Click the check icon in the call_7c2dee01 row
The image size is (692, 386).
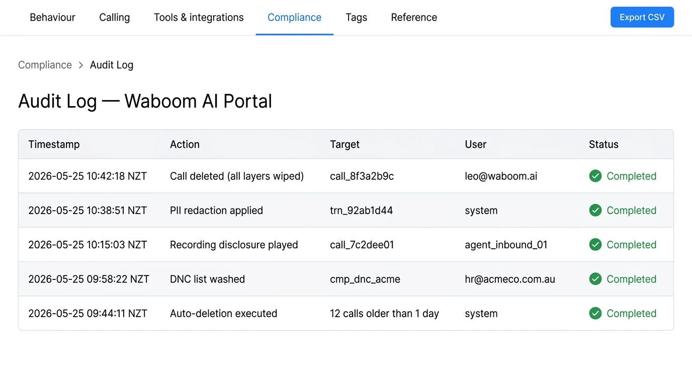point(595,245)
